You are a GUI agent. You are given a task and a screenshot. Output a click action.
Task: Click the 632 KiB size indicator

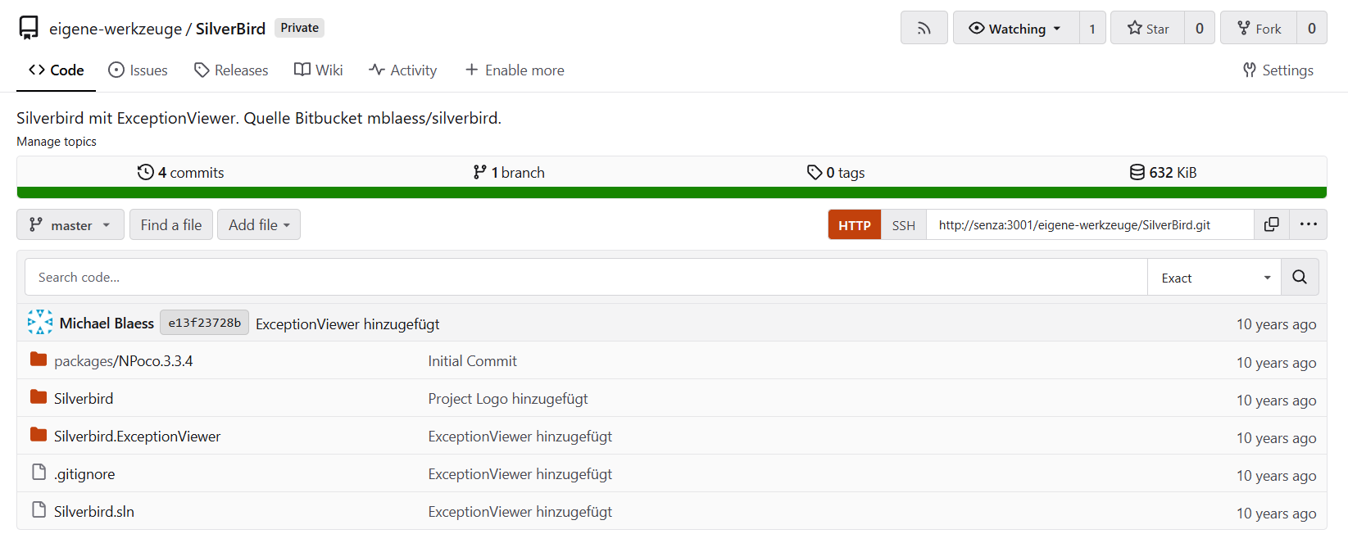point(1163,172)
